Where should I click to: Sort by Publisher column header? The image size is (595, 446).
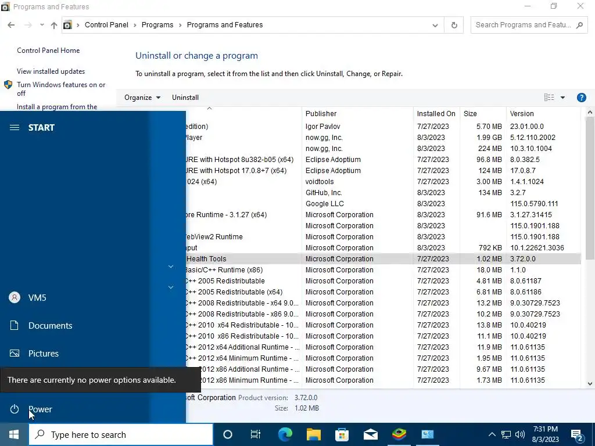[x=357, y=113]
